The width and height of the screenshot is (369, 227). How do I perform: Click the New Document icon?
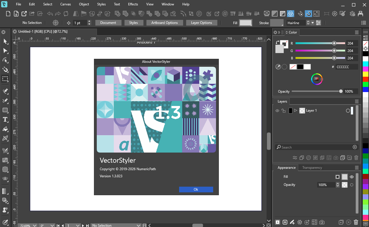pos(8,13)
